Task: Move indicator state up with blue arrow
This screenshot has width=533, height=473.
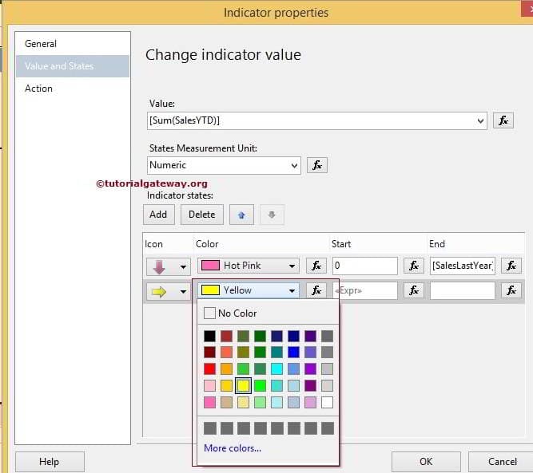Action: click(241, 215)
